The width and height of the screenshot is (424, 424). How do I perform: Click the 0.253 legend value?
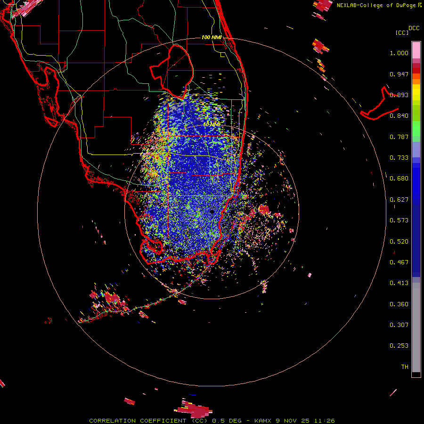[x=399, y=346]
